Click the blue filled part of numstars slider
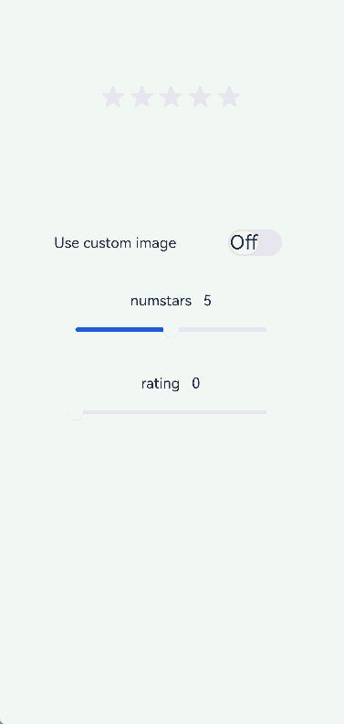Image resolution: width=344 pixels, height=724 pixels. (120, 329)
